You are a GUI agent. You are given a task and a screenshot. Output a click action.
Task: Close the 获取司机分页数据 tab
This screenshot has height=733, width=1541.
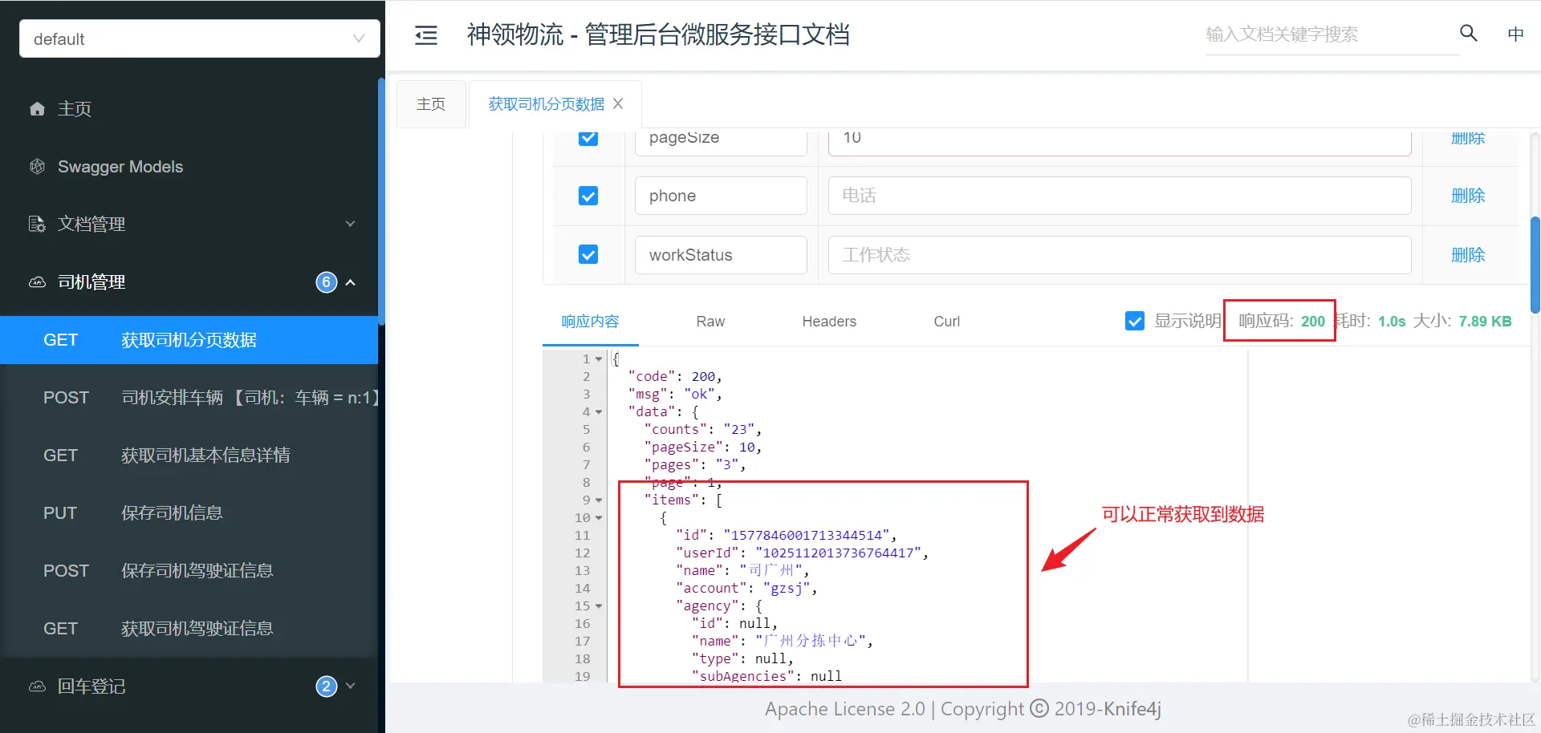[x=618, y=103]
